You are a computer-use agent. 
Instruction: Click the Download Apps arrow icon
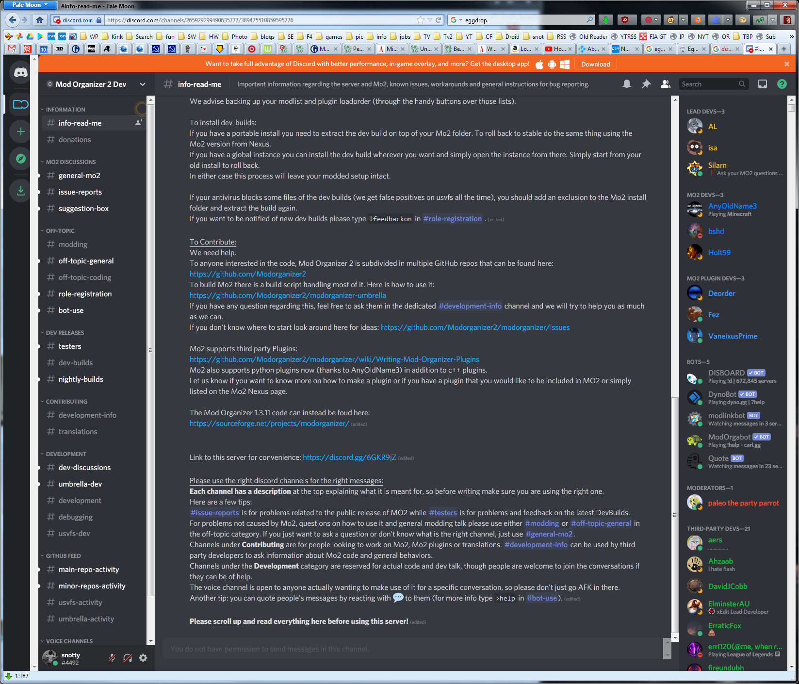pos(20,191)
